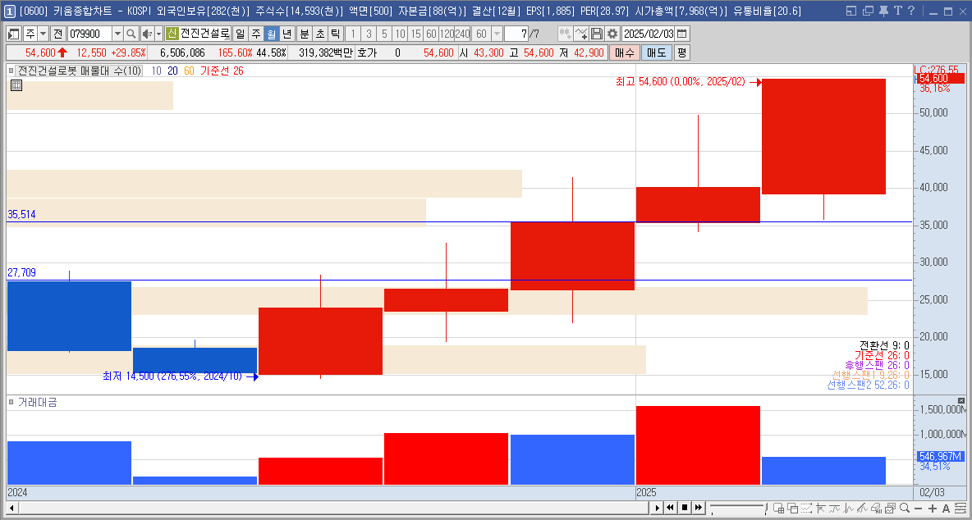Image resolution: width=972 pixels, height=520 pixels.
Task: Click the 240 interval preset button
Action: click(462, 34)
